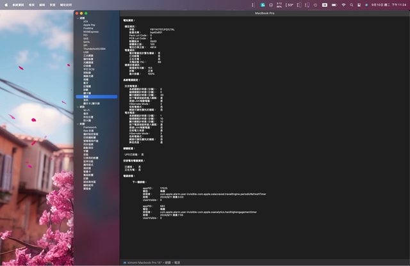This screenshot has height=266, width=410.
Task: Click the Wi-Fi status icon in menu bar
Action: [343, 4]
